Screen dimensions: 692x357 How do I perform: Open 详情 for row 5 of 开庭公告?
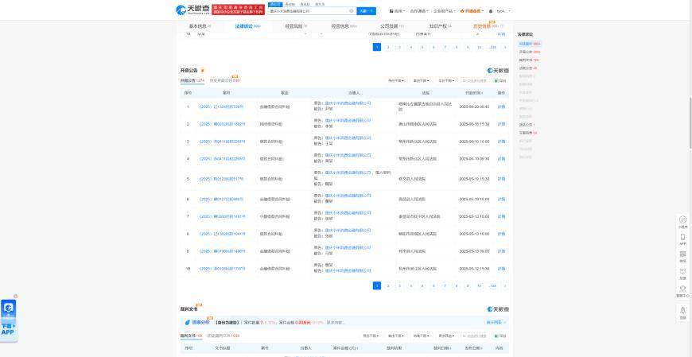pyautogui.click(x=501, y=179)
